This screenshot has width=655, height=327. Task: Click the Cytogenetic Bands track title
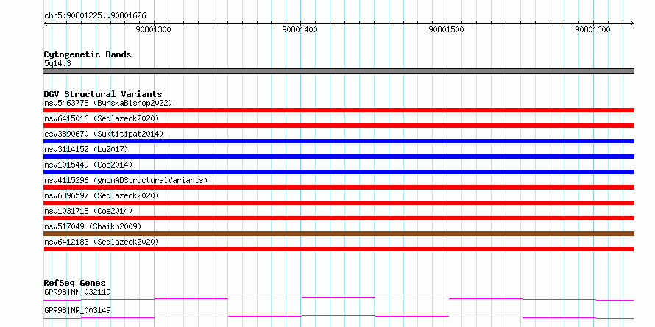(88, 54)
